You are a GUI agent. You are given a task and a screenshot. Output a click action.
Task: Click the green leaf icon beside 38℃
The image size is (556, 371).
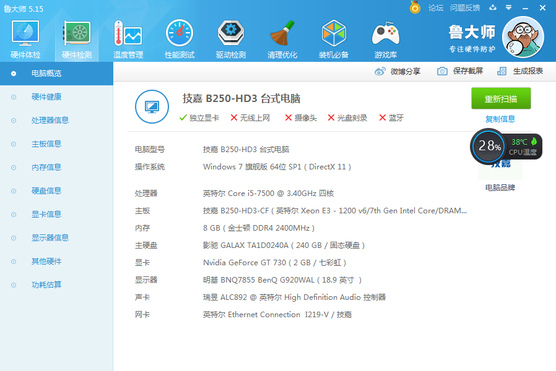coord(534,142)
